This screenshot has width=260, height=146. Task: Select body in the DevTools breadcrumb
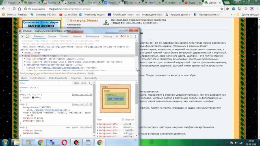91,73
